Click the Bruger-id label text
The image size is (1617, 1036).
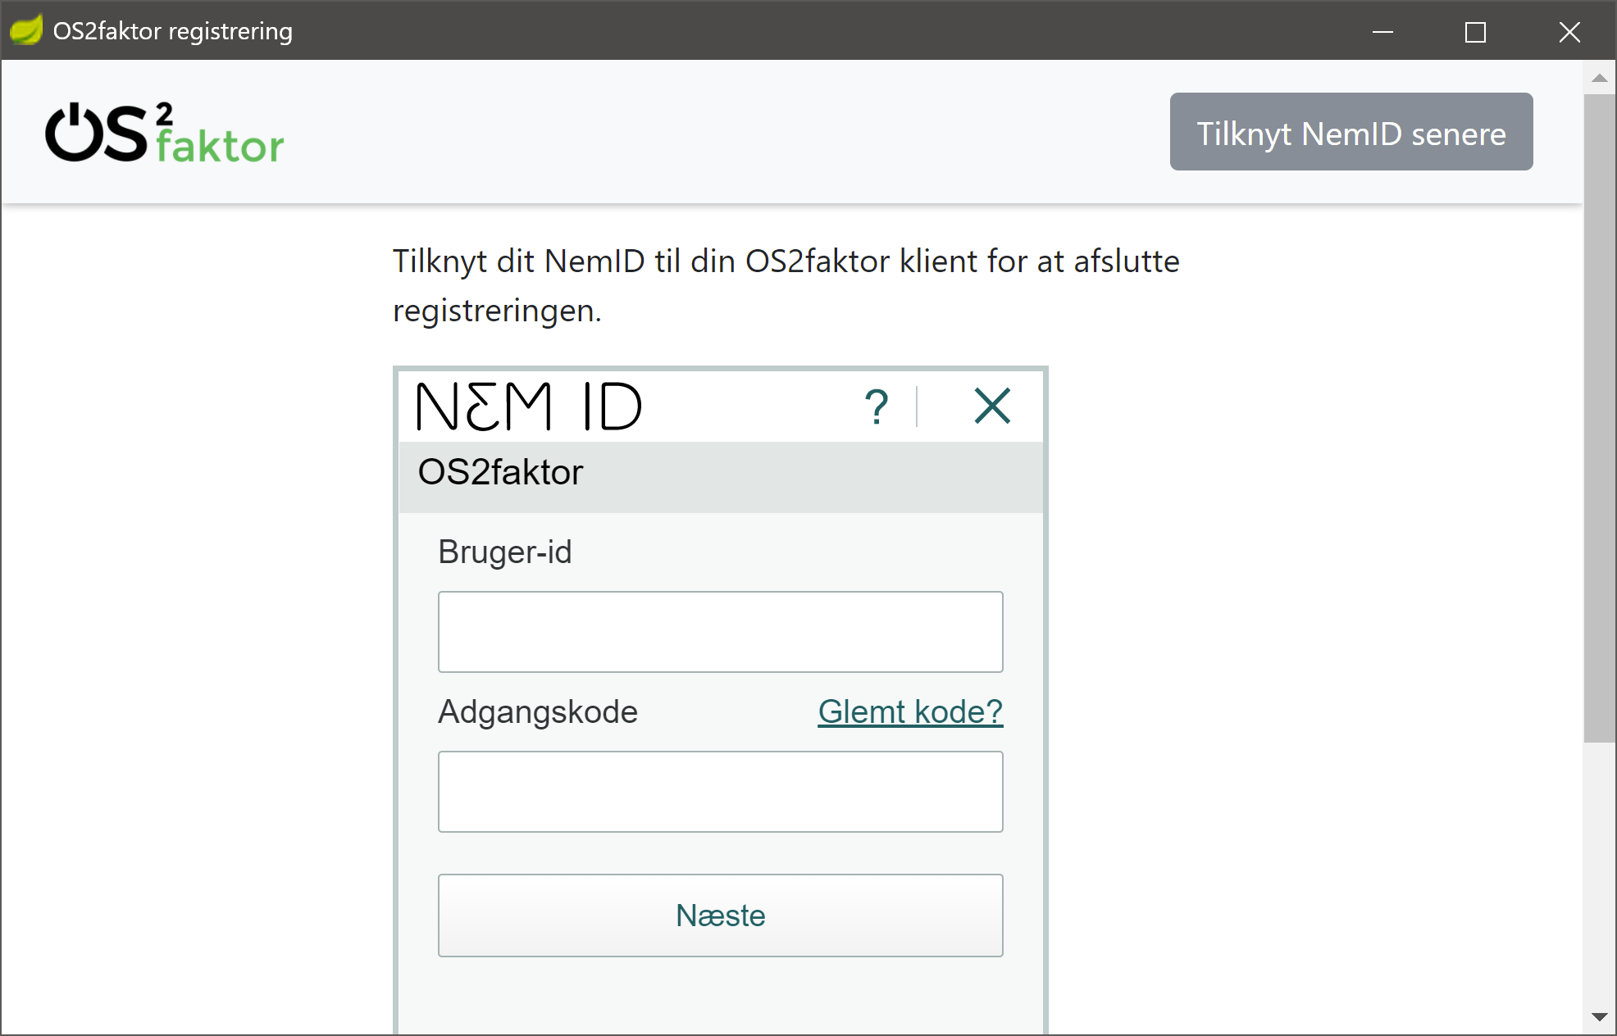click(x=504, y=552)
